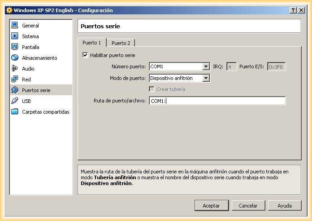
Task: Open the Red network icon
Action: (x=15, y=80)
